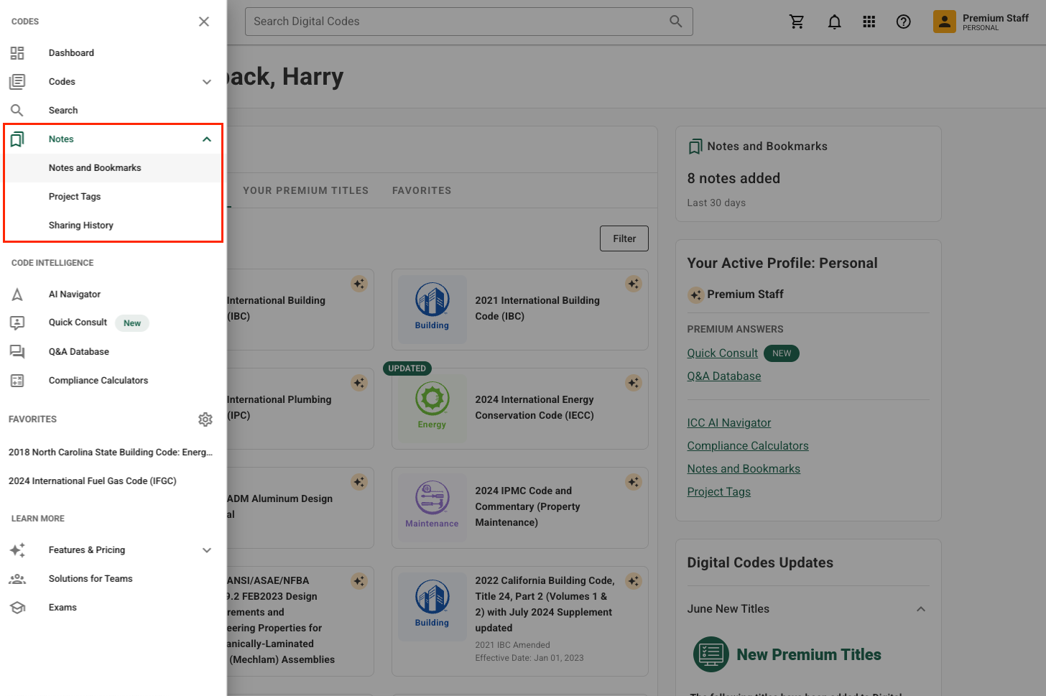Viewport: 1046px width, 696px height.
Task: Open Solutions for Teams group icon
Action: (x=17, y=579)
